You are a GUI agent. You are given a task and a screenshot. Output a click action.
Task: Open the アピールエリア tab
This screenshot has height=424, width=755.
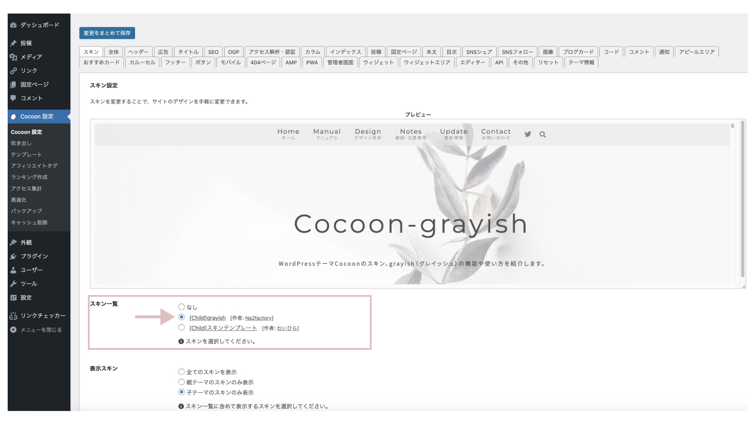point(697,52)
